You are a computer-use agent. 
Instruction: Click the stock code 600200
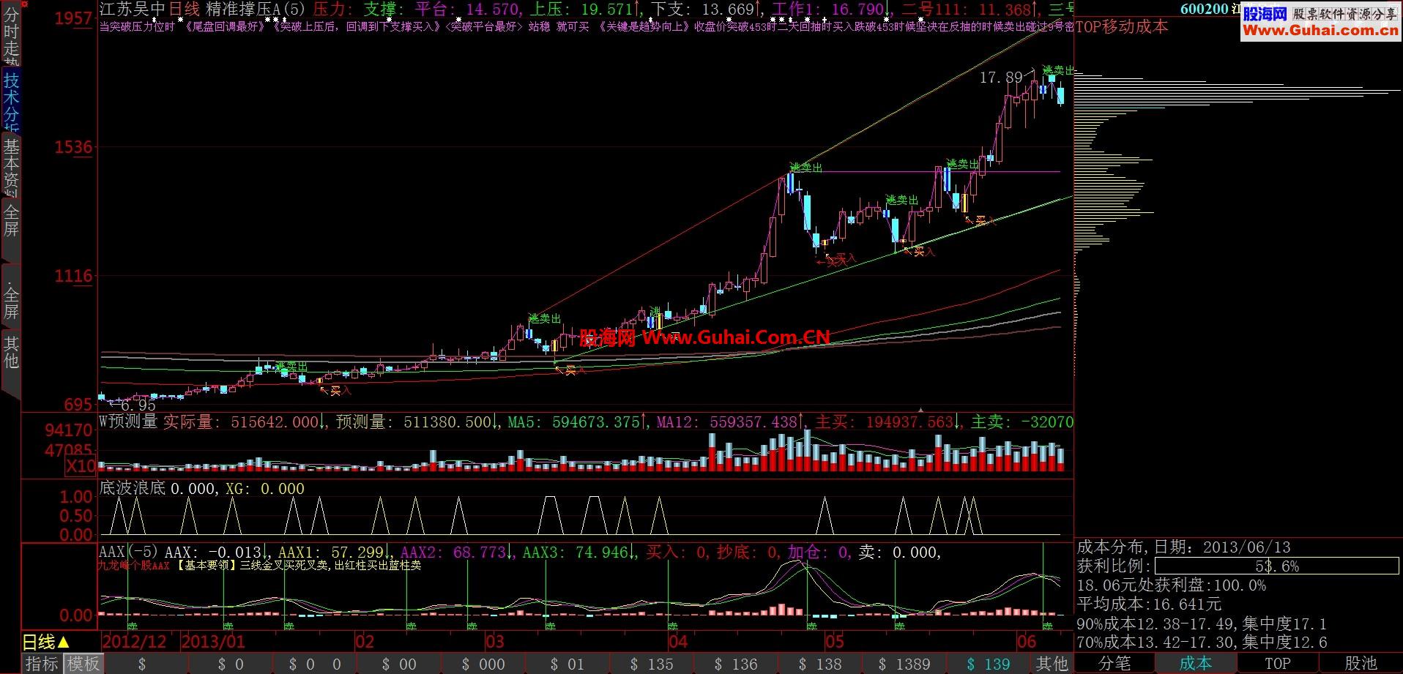click(x=1205, y=10)
